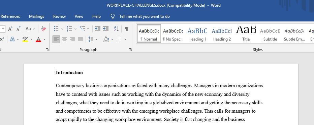
Task: Apply the Heading 1 style
Action: click(x=197, y=34)
